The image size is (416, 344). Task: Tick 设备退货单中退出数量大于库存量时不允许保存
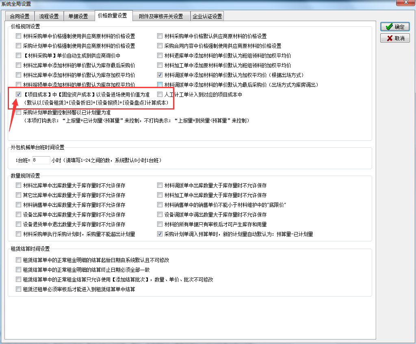click(x=18, y=224)
